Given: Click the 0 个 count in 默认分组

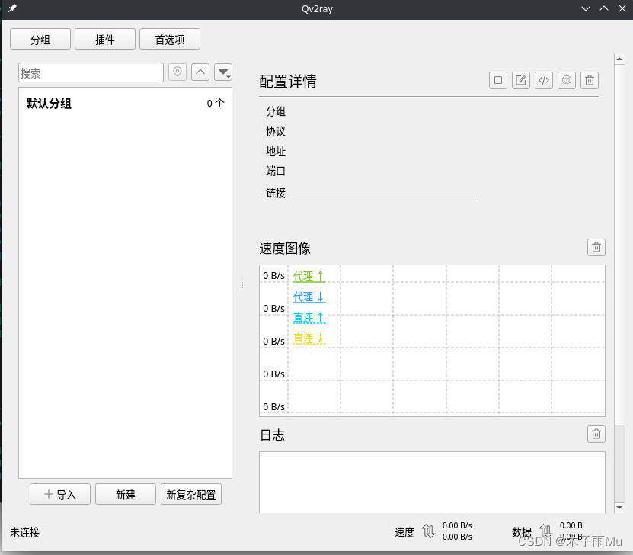Looking at the screenshot, I should click(216, 104).
